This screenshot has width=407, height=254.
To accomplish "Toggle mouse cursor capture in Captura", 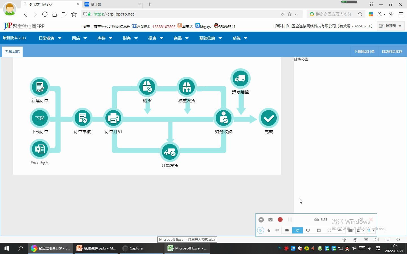I will coord(260,230).
